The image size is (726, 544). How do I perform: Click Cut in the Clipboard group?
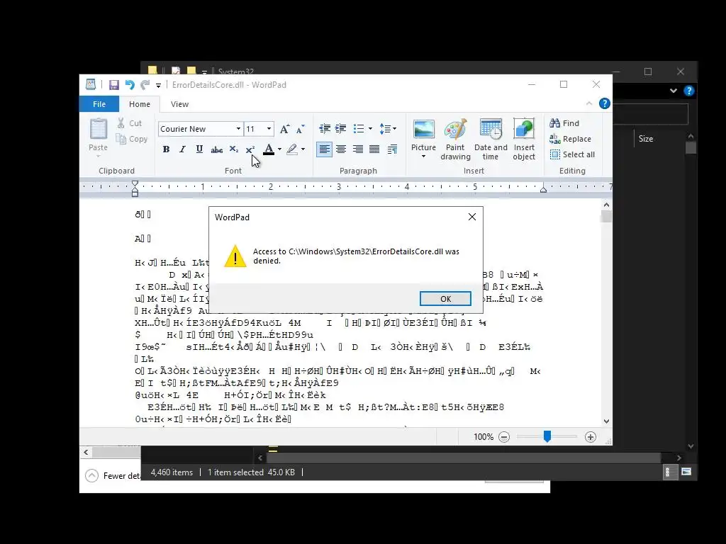click(130, 123)
